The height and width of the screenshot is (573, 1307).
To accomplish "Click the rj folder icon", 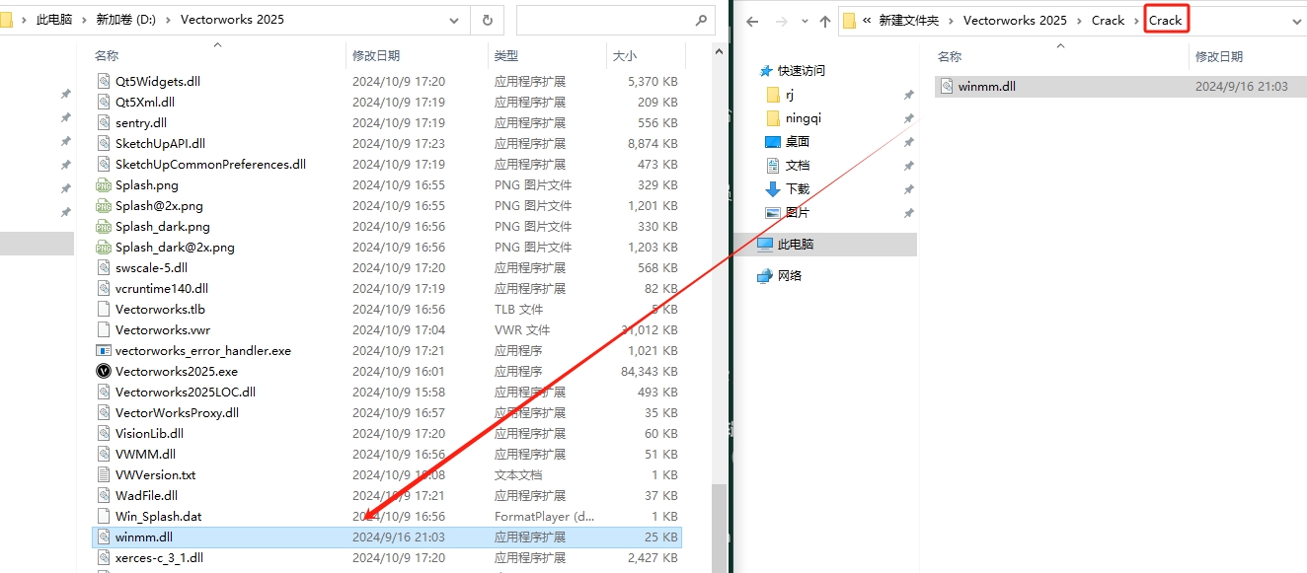I will [773, 95].
